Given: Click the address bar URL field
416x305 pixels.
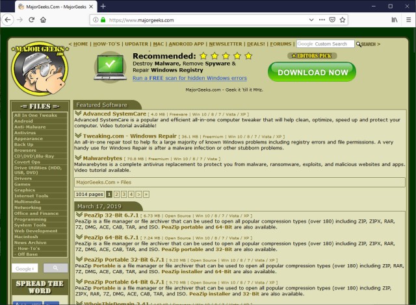Looking at the screenshot, I should [x=207, y=20].
